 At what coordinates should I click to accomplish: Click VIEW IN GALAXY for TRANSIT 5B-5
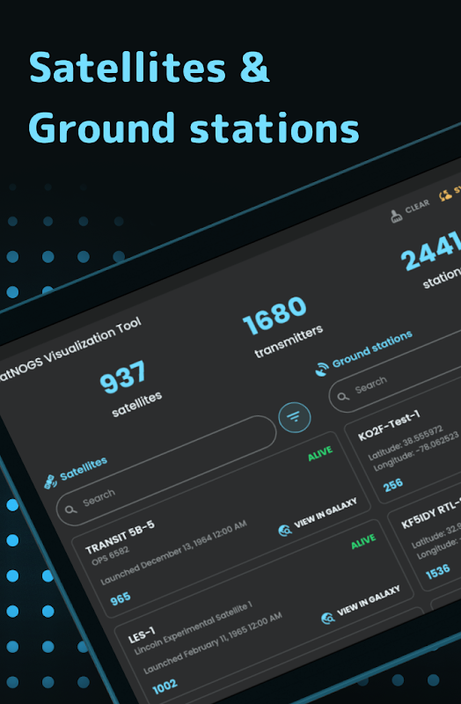[x=326, y=513]
